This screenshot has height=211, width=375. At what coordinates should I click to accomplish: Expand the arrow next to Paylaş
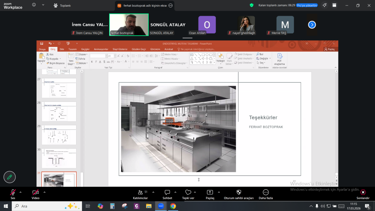pyautogui.click(x=219, y=192)
